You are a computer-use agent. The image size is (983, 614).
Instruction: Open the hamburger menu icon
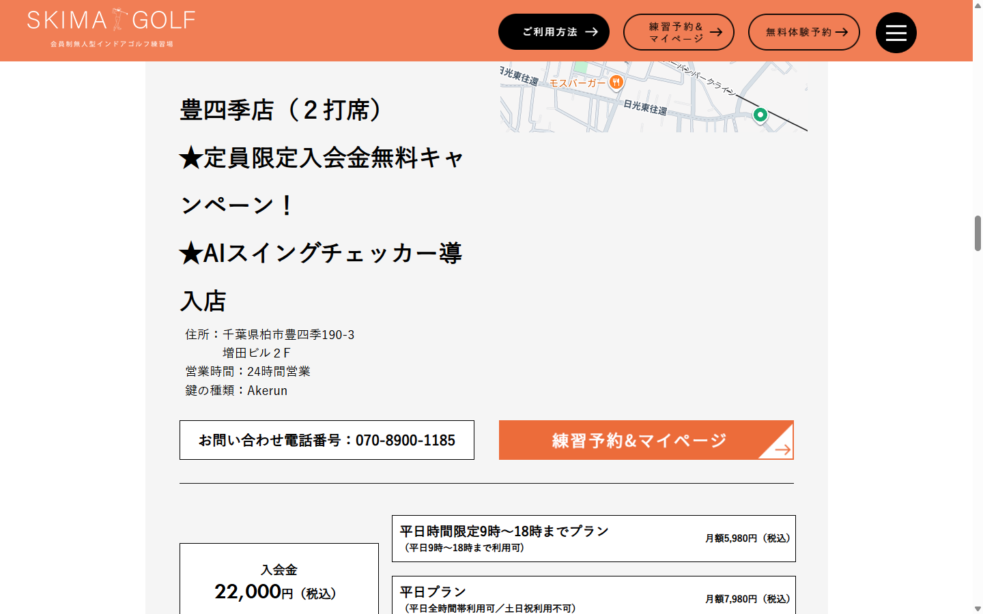pyautogui.click(x=896, y=33)
